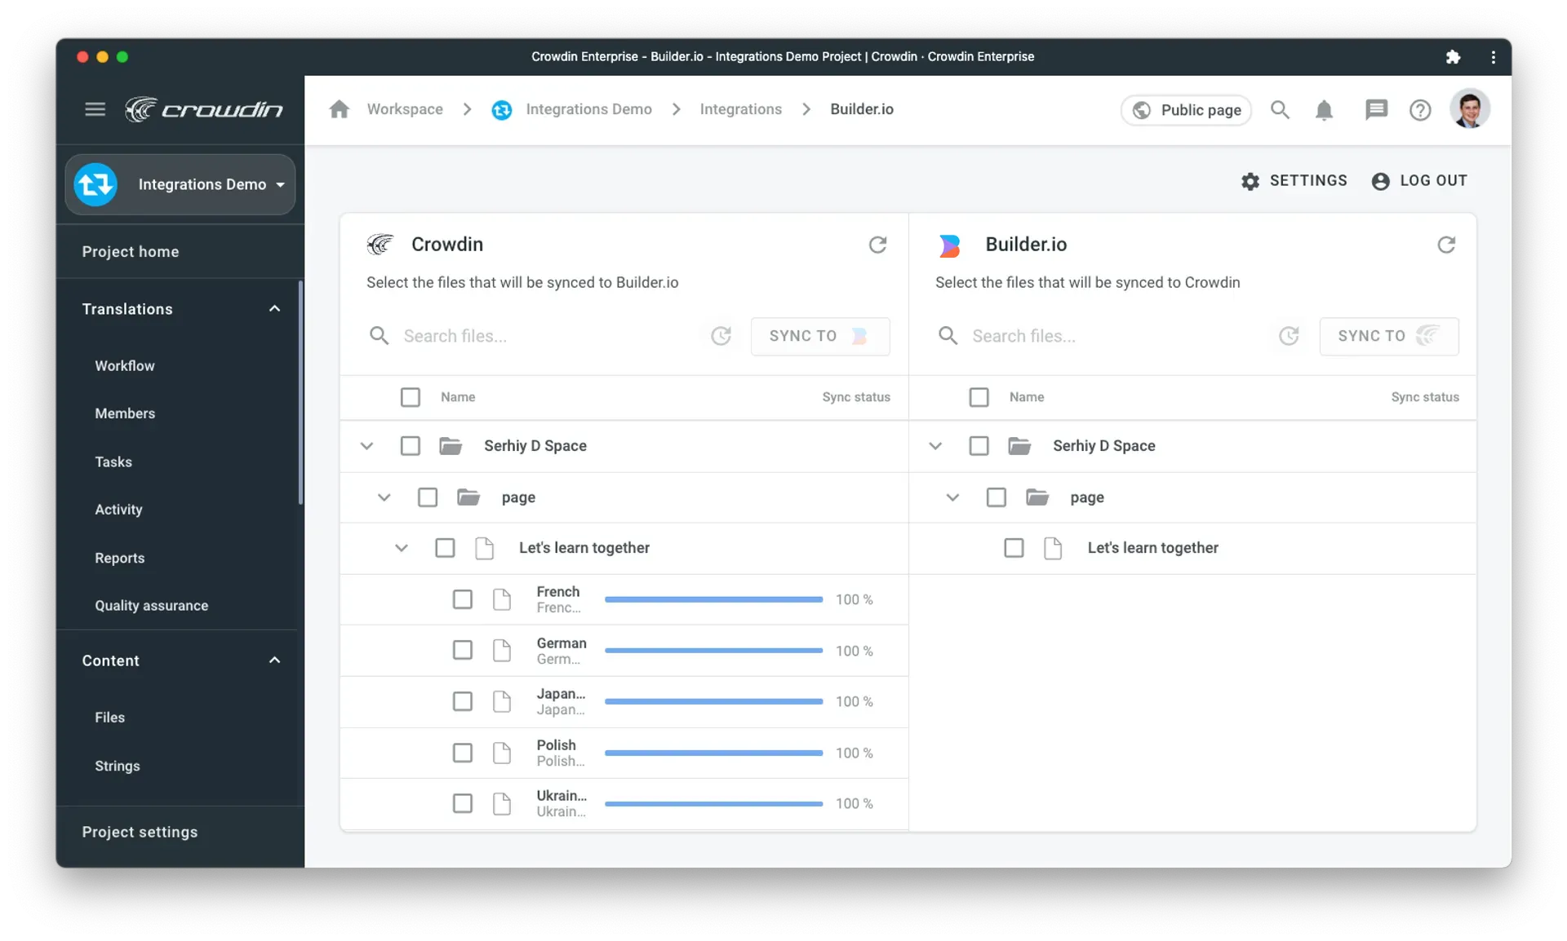This screenshot has height=941, width=1567.
Task: Open Quality assurance in the sidebar
Action: pyautogui.click(x=152, y=605)
